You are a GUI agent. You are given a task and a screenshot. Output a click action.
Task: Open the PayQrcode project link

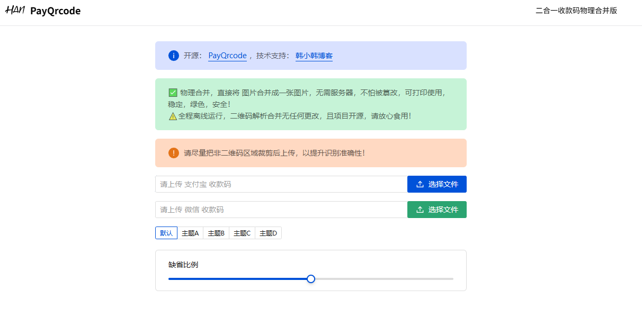pyautogui.click(x=227, y=55)
